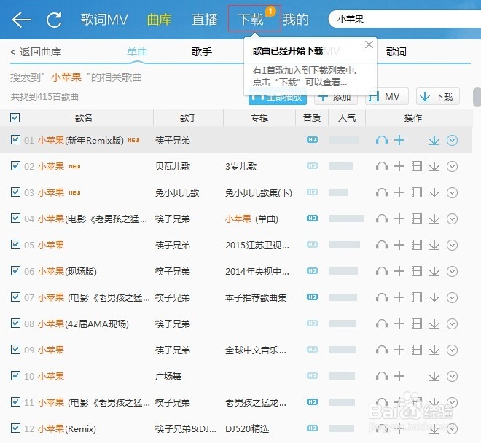Open artist 筷子兄弟 in row 01
Image resolution: width=481 pixels, height=443 pixels.
[173, 140]
